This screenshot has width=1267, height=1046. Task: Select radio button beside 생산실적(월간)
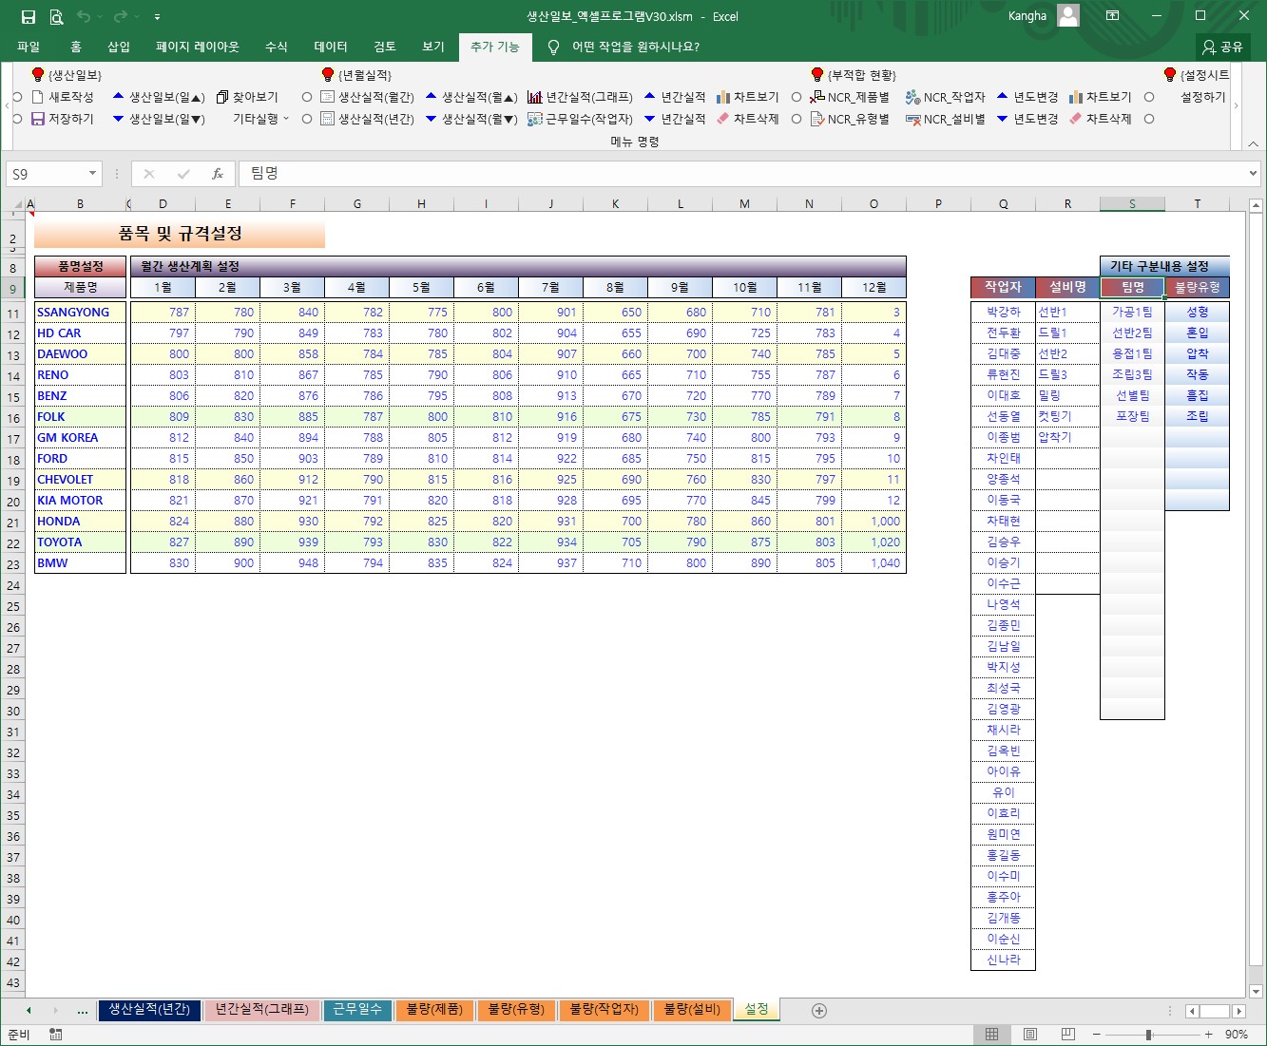307,97
